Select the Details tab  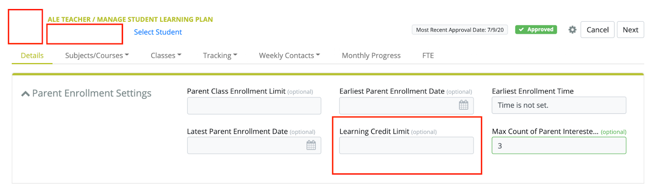click(32, 56)
